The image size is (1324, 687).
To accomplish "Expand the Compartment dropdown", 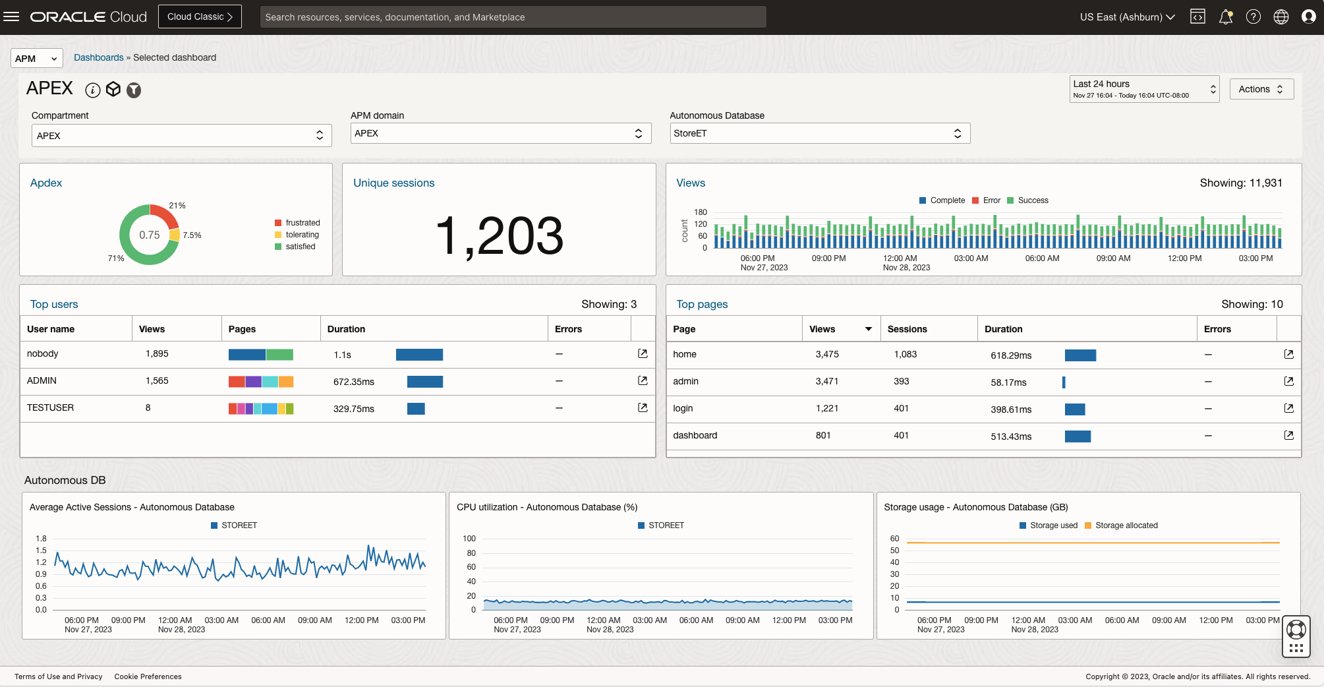I will click(181, 135).
